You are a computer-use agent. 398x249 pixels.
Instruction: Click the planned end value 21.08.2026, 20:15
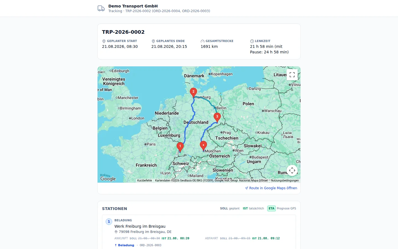click(169, 46)
